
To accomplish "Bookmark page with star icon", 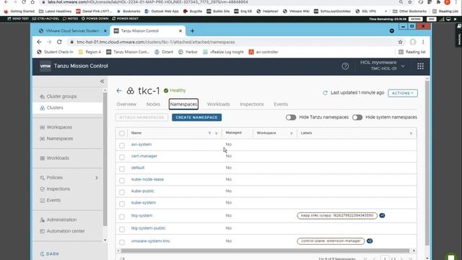I will 400,42.
